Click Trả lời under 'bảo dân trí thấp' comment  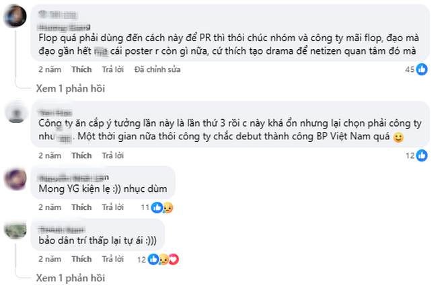click(x=113, y=259)
